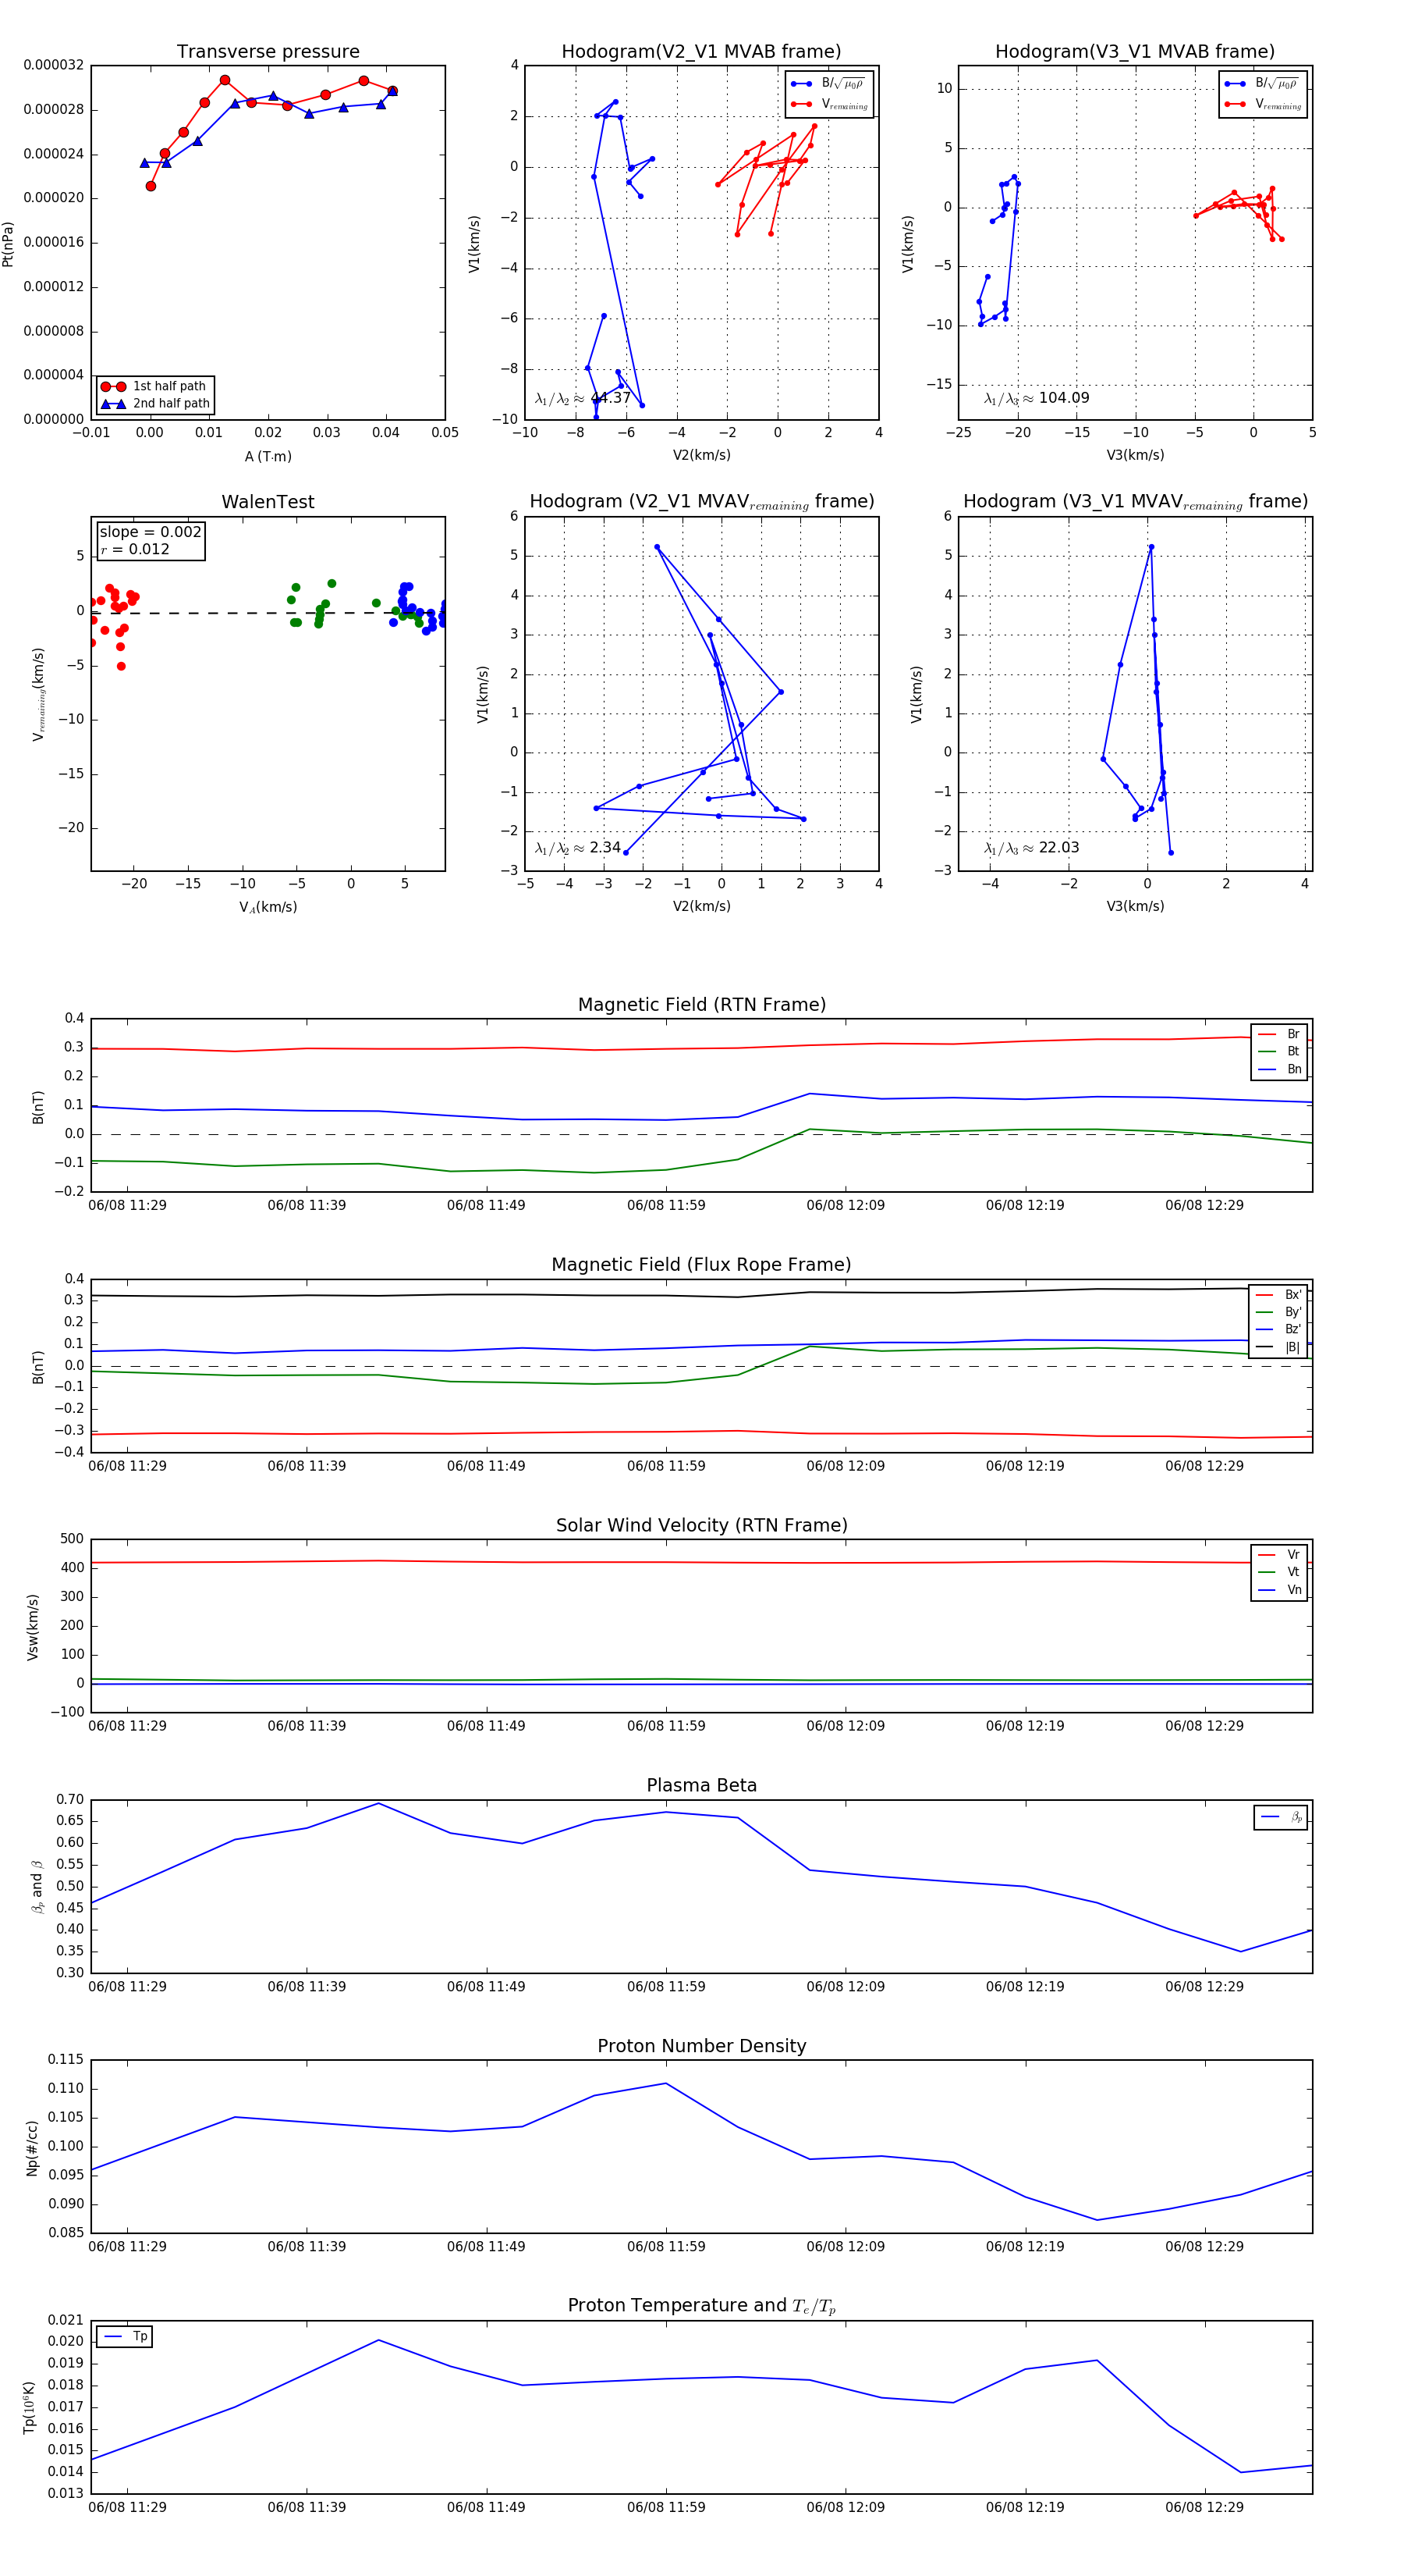Click the "V2(km/s)" label of the MVAV remaining hodogram

click(x=701, y=906)
